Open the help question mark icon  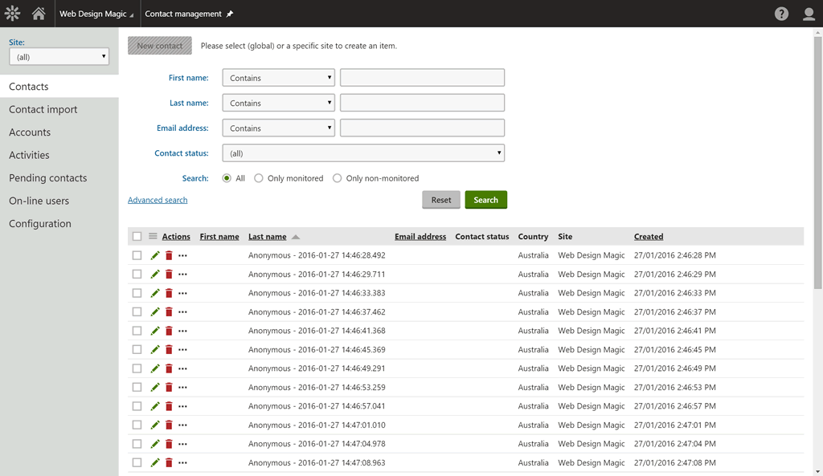(x=781, y=14)
